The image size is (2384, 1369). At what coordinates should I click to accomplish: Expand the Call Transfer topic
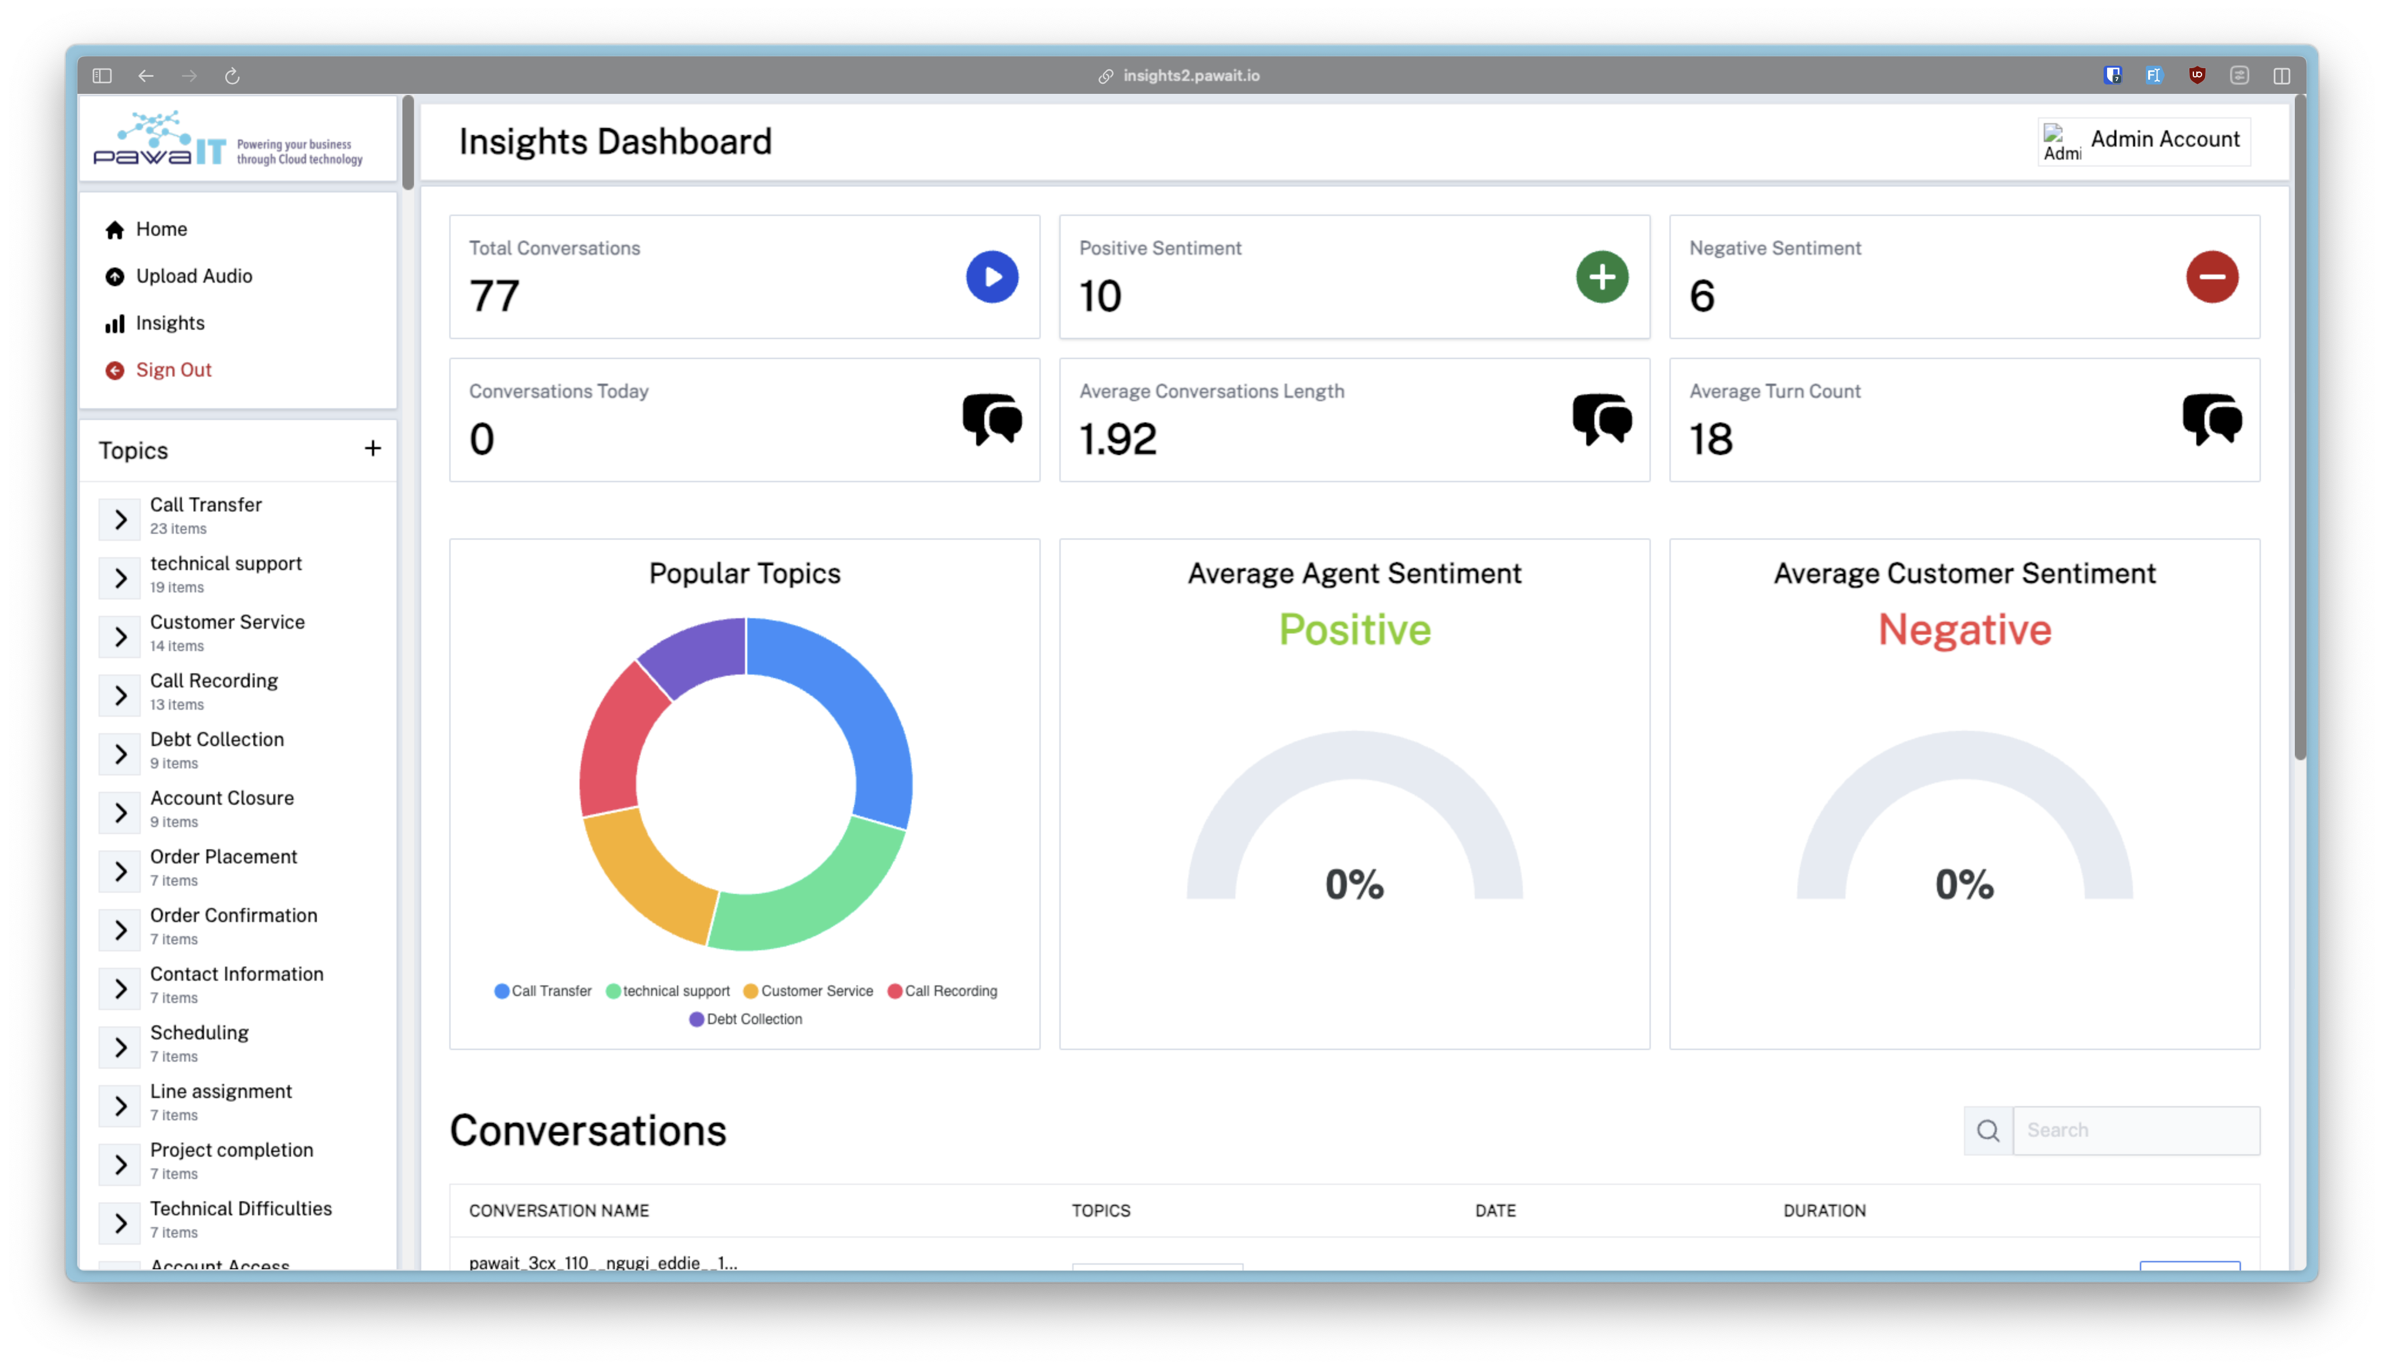(120, 519)
